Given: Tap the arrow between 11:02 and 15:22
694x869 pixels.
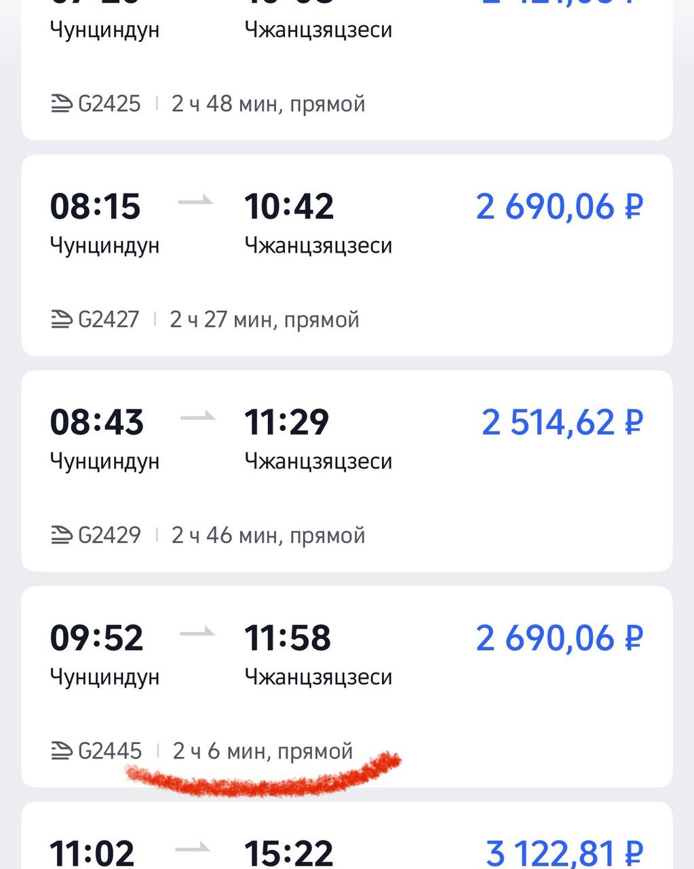Looking at the screenshot, I should [193, 849].
